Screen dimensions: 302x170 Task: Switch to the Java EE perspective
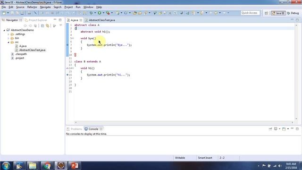278,13
